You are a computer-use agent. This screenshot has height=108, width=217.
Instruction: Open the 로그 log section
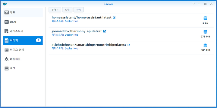point(23,68)
